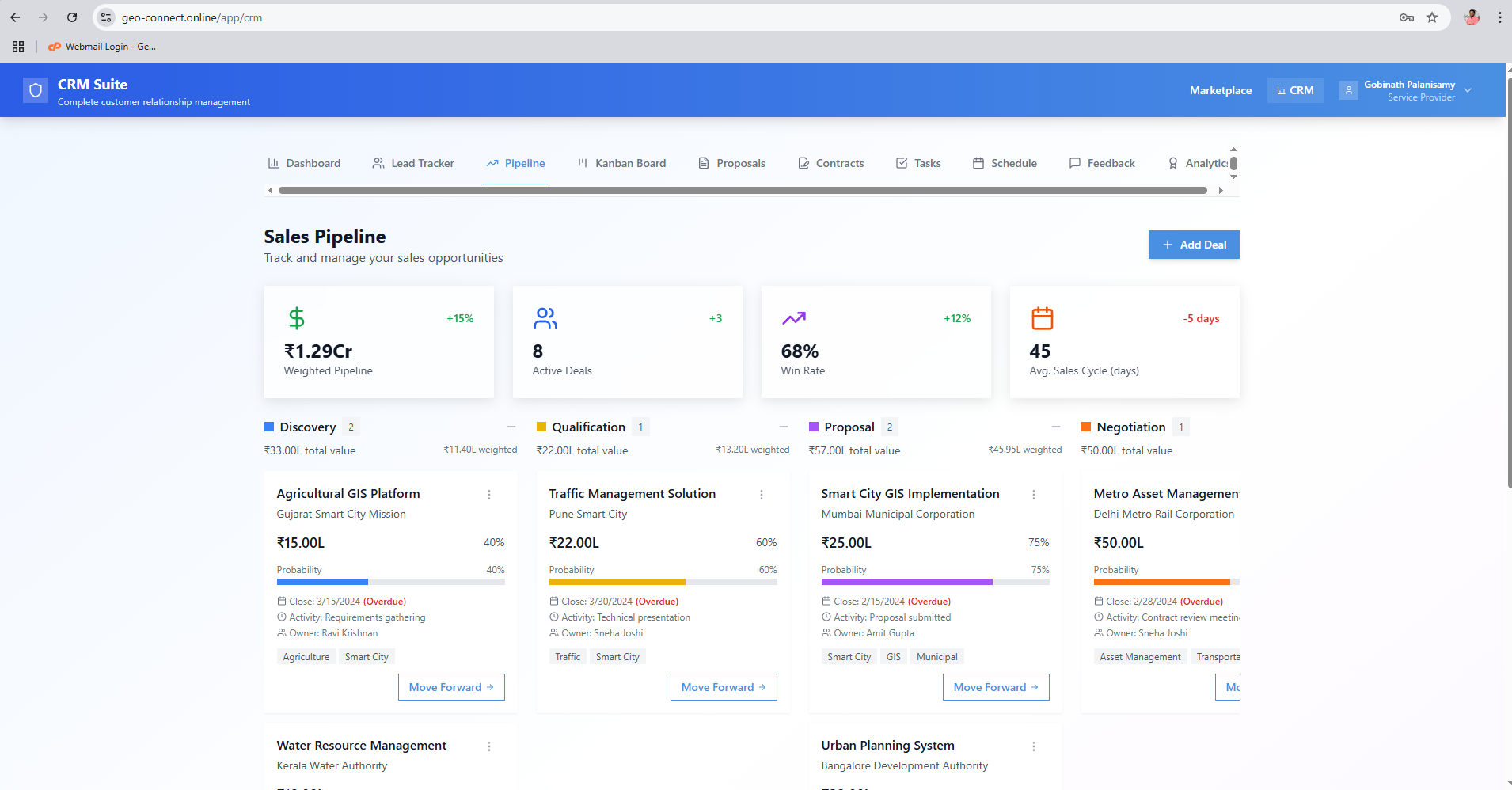Click the Smart City GIS Implementation probability bar
The image size is (1512, 790).
pyautogui.click(x=936, y=582)
